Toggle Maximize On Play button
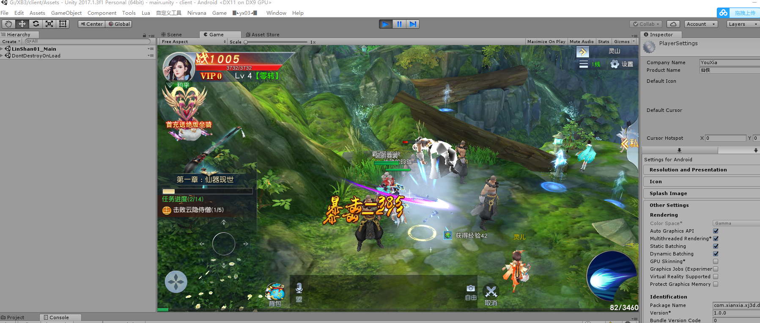The image size is (760, 323). pyautogui.click(x=546, y=42)
